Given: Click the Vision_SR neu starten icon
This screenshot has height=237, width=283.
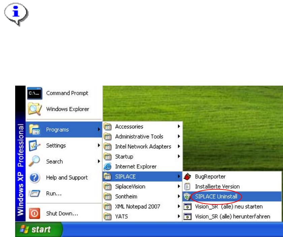Looking at the screenshot, I should click(187, 206).
